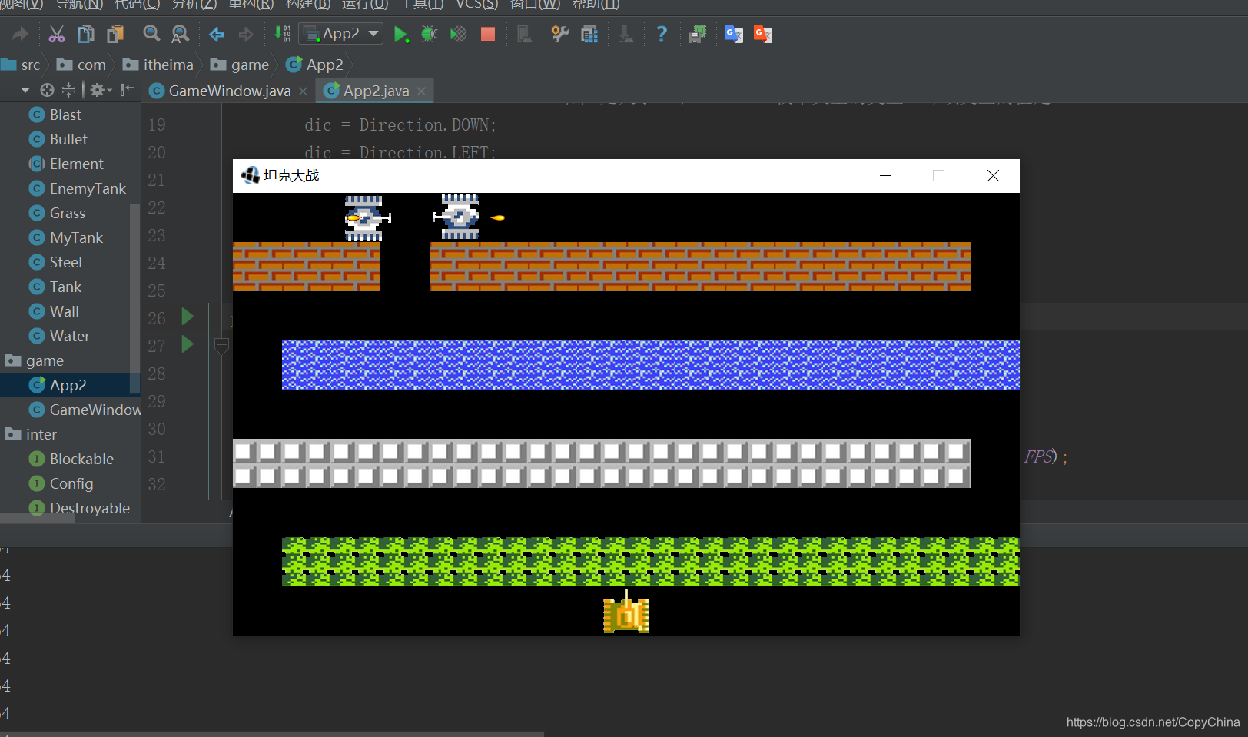Select the Water class in project tree
Image resolution: width=1248 pixels, height=737 pixels.
pos(69,336)
